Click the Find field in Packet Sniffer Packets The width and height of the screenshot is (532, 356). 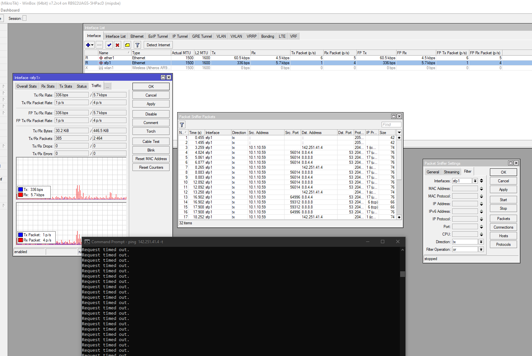pos(391,125)
